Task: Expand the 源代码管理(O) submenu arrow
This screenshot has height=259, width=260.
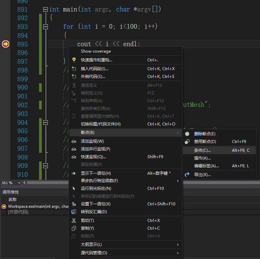Action: pyautogui.click(x=178, y=253)
